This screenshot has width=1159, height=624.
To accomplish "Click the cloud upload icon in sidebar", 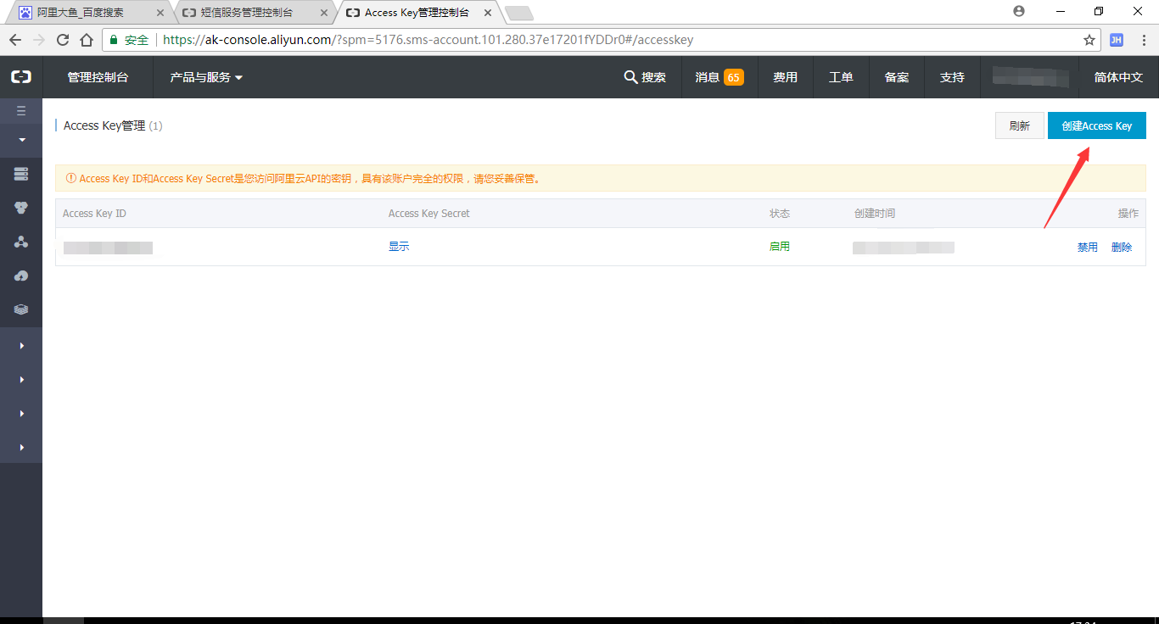I will (x=21, y=276).
